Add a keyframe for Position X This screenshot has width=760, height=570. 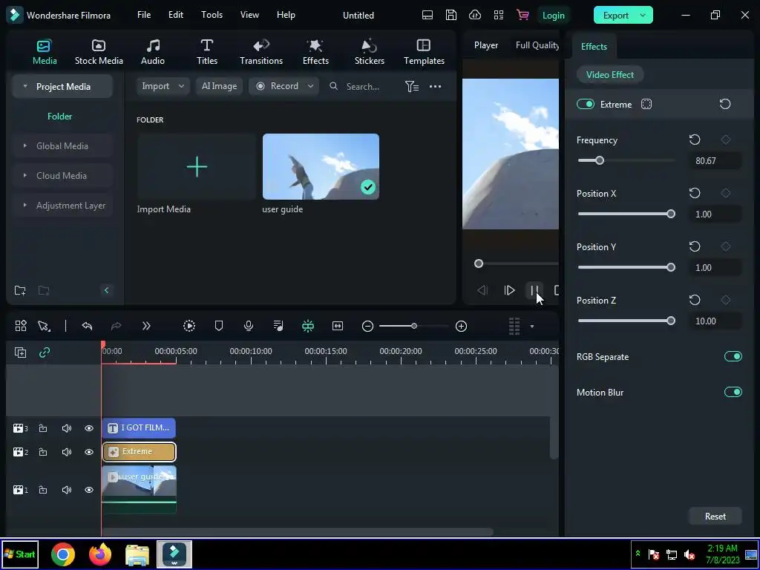726,194
